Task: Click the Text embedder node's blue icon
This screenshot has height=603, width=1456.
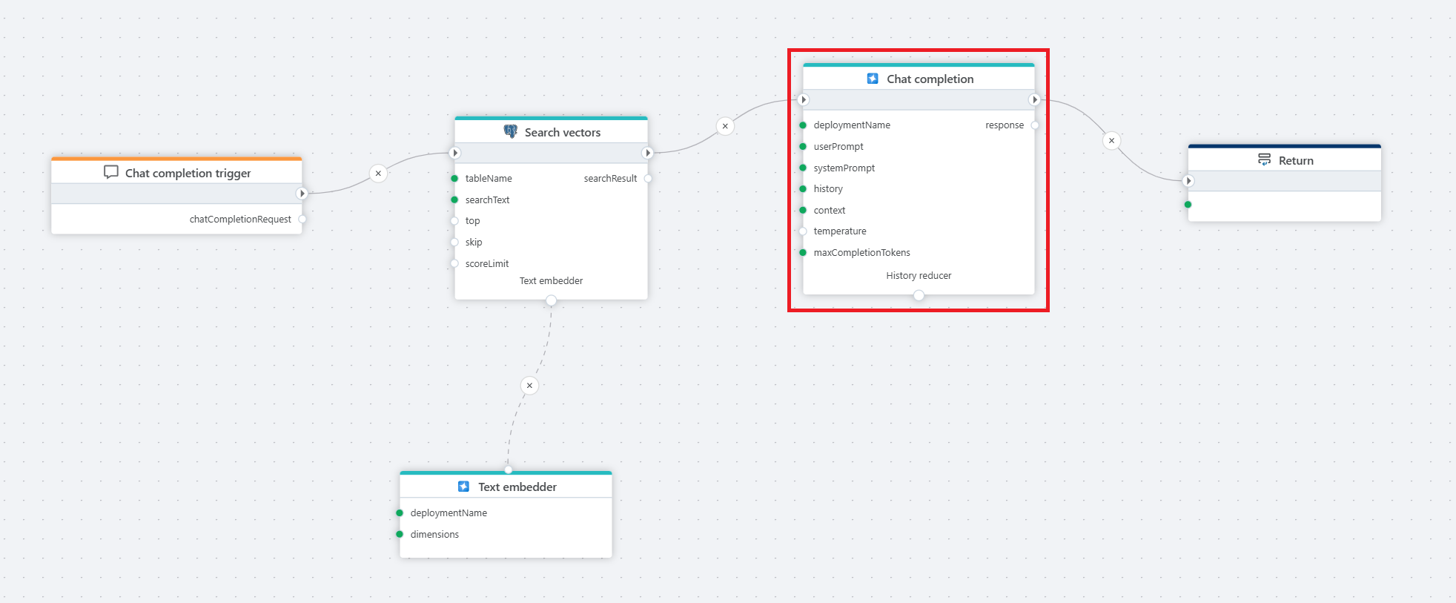Action: pyautogui.click(x=463, y=487)
